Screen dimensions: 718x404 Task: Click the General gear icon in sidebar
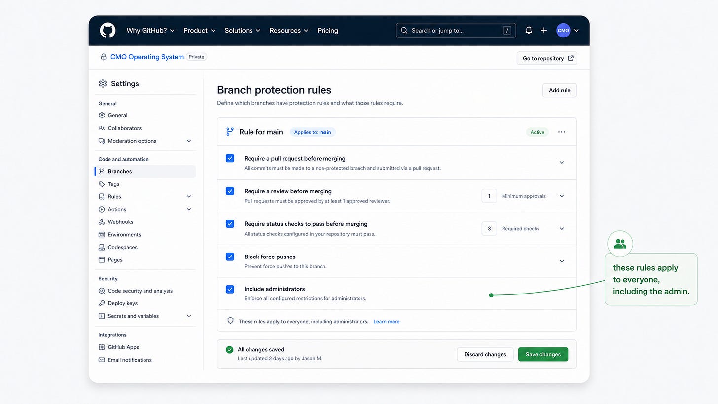pyautogui.click(x=102, y=115)
